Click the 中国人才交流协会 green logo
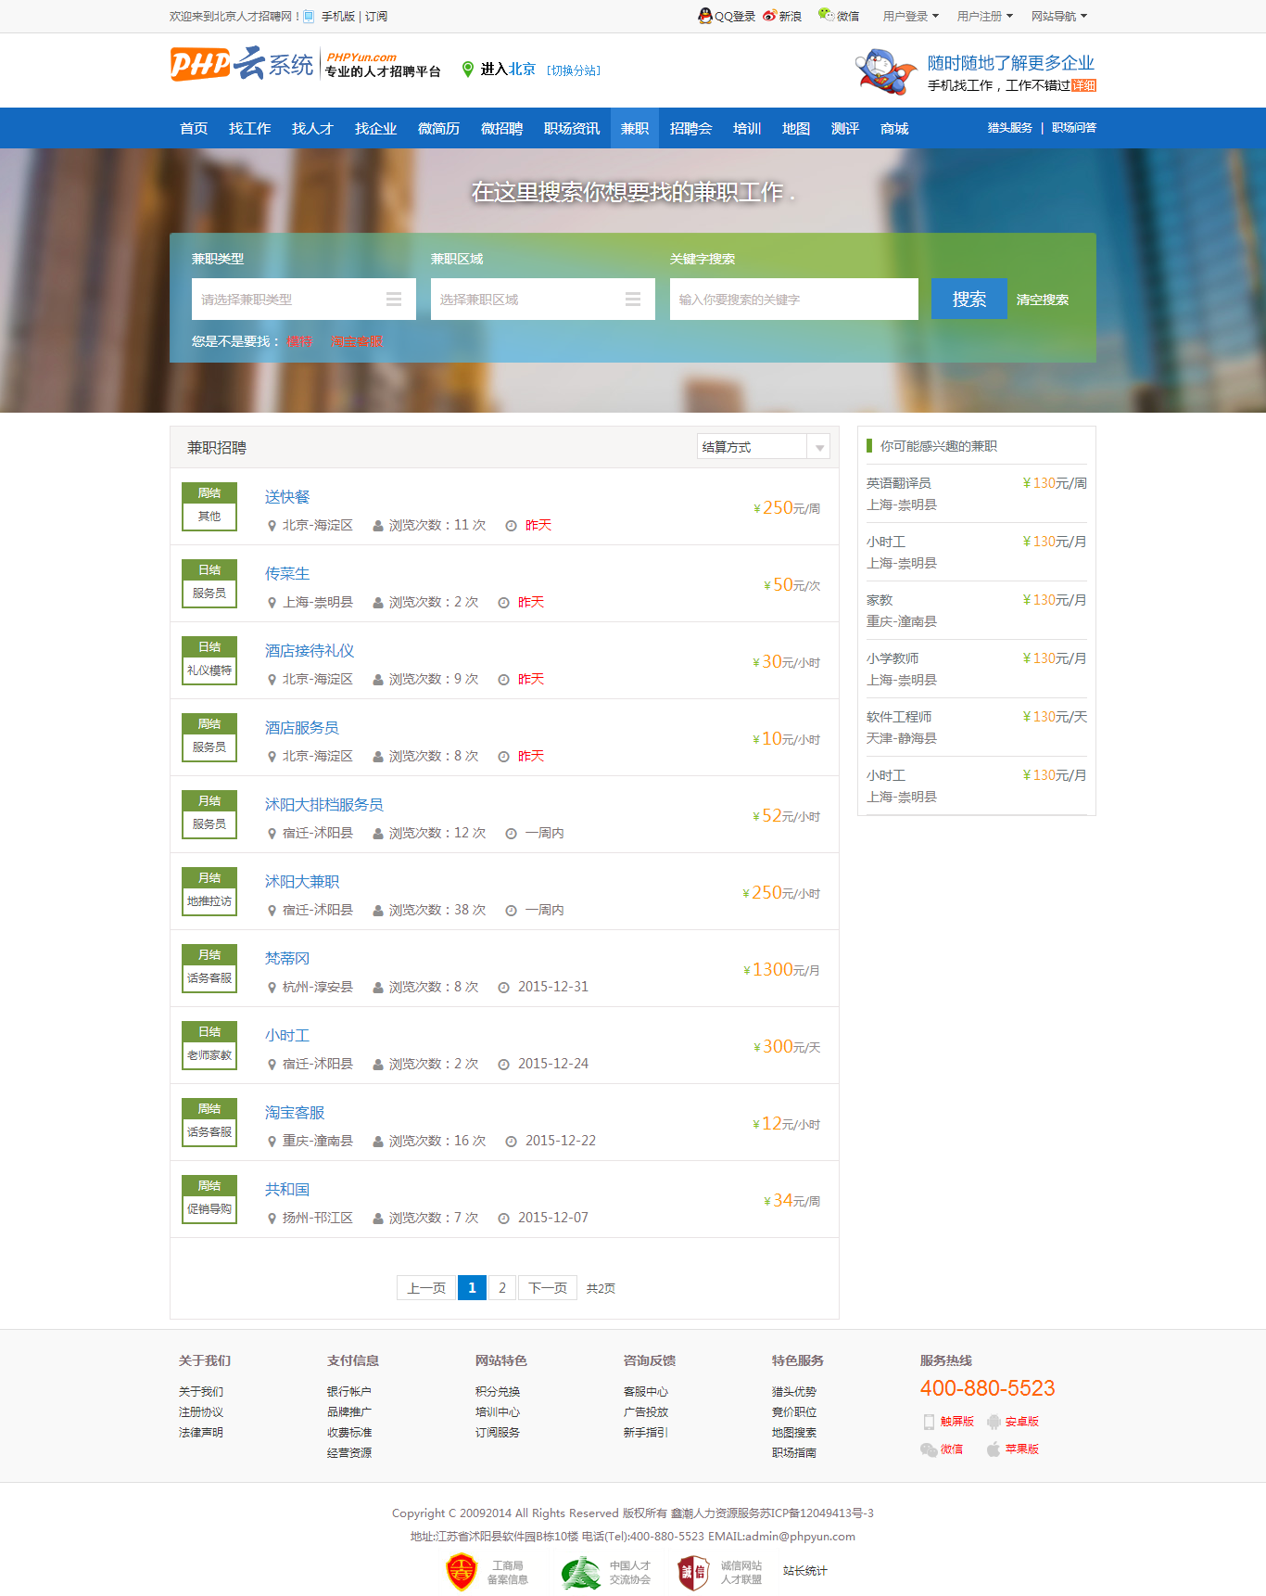 (x=581, y=1573)
